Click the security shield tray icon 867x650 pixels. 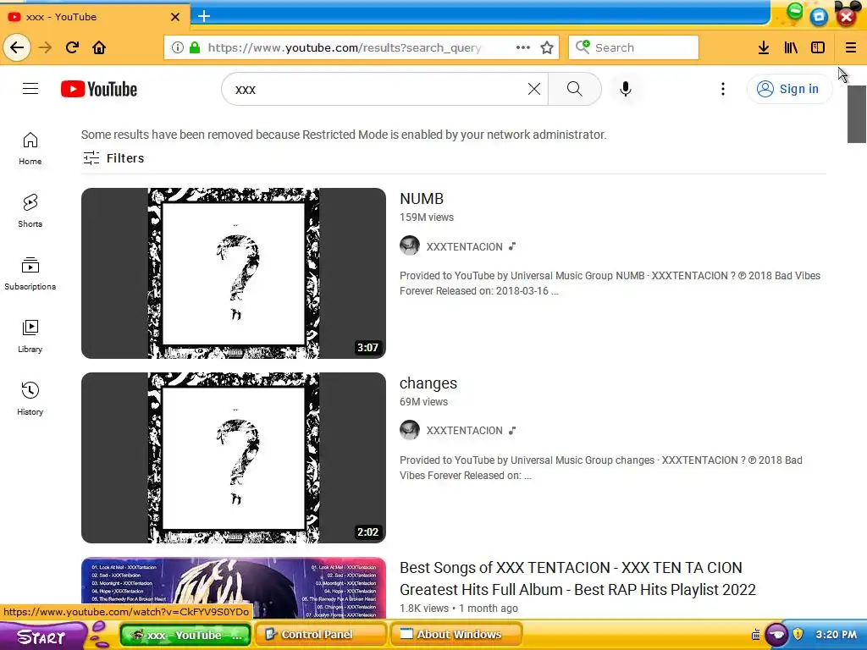pos(798,634)
